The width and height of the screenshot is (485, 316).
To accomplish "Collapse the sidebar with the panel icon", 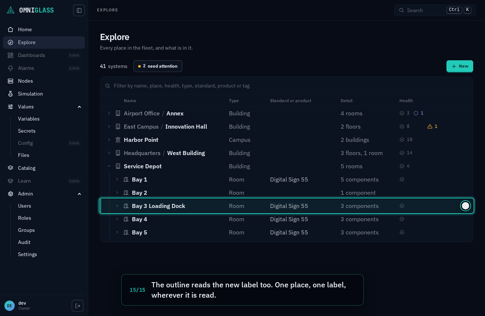I will (79, 10).
